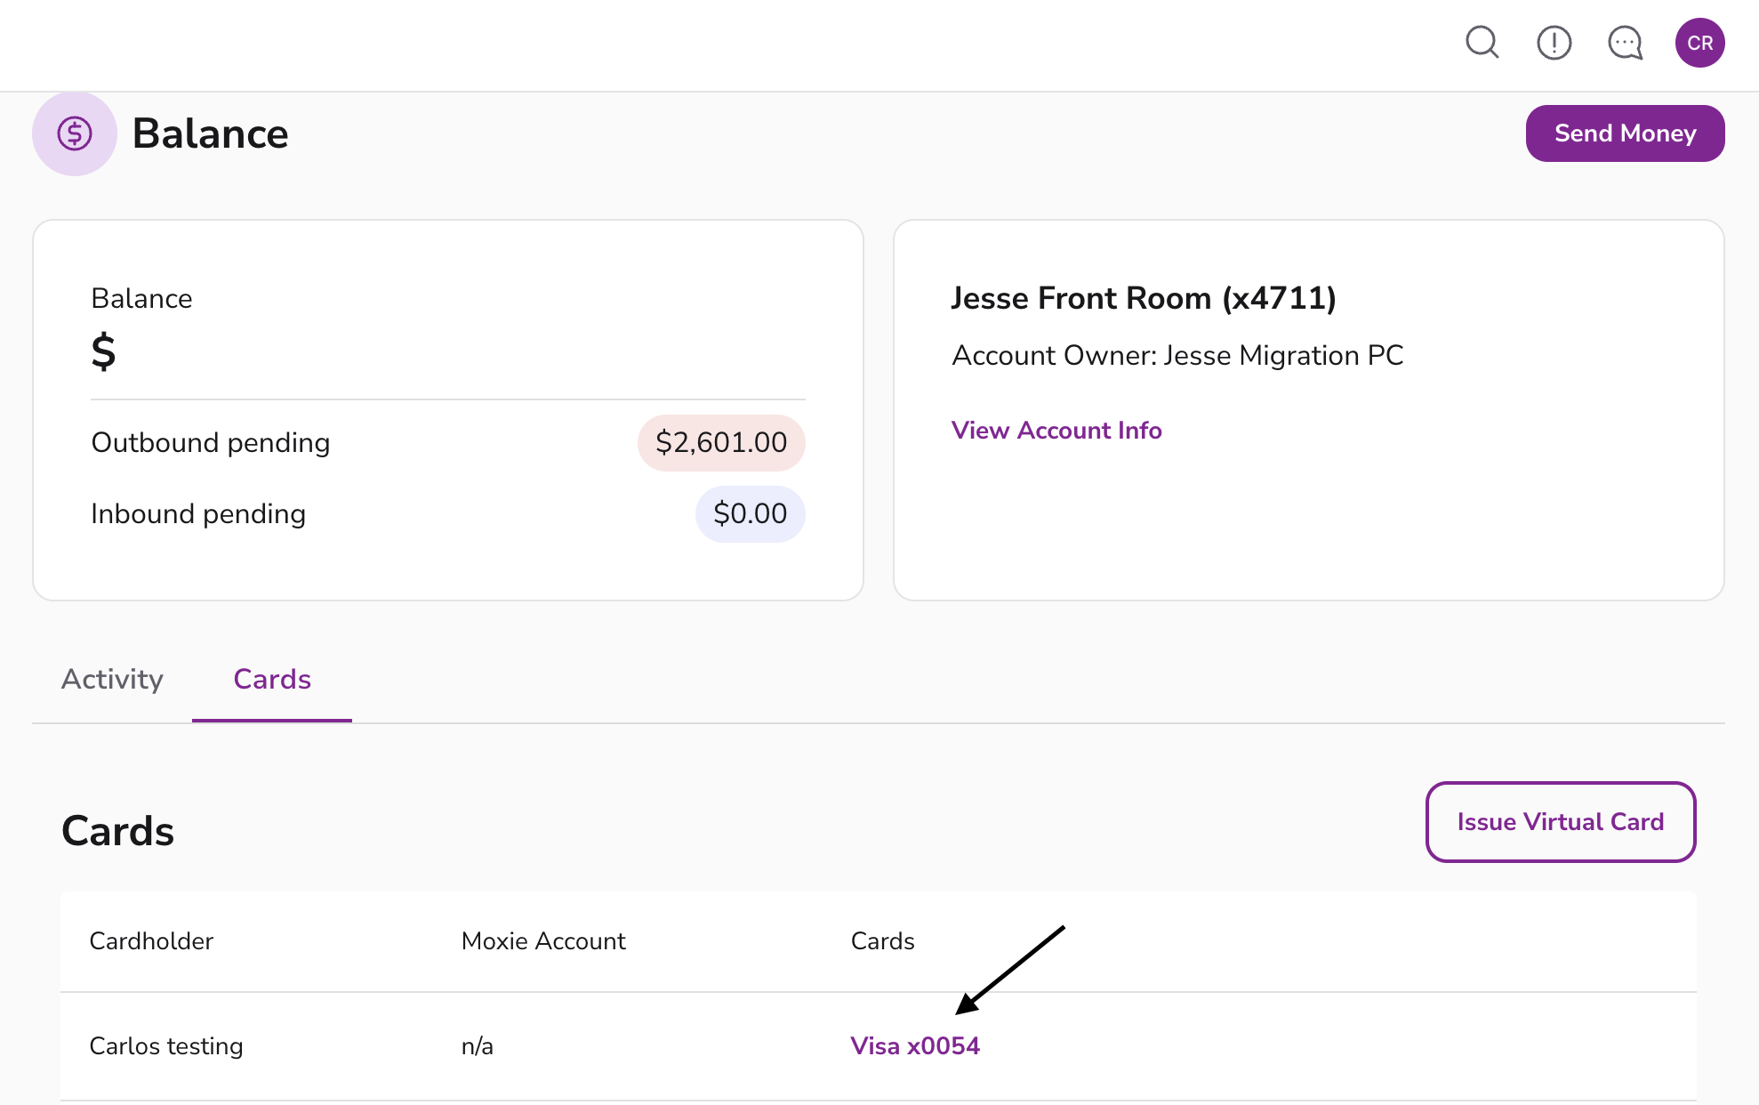The height and width of the screenshot is (1105, 1759).
Task: Select the Cards tab
Action: 272,679
